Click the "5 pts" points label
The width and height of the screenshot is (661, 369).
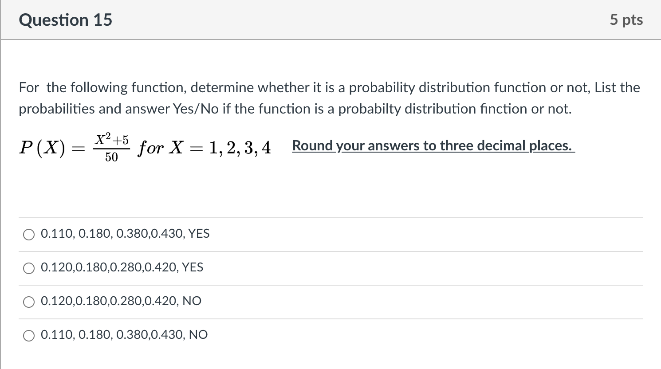point(626,20)
